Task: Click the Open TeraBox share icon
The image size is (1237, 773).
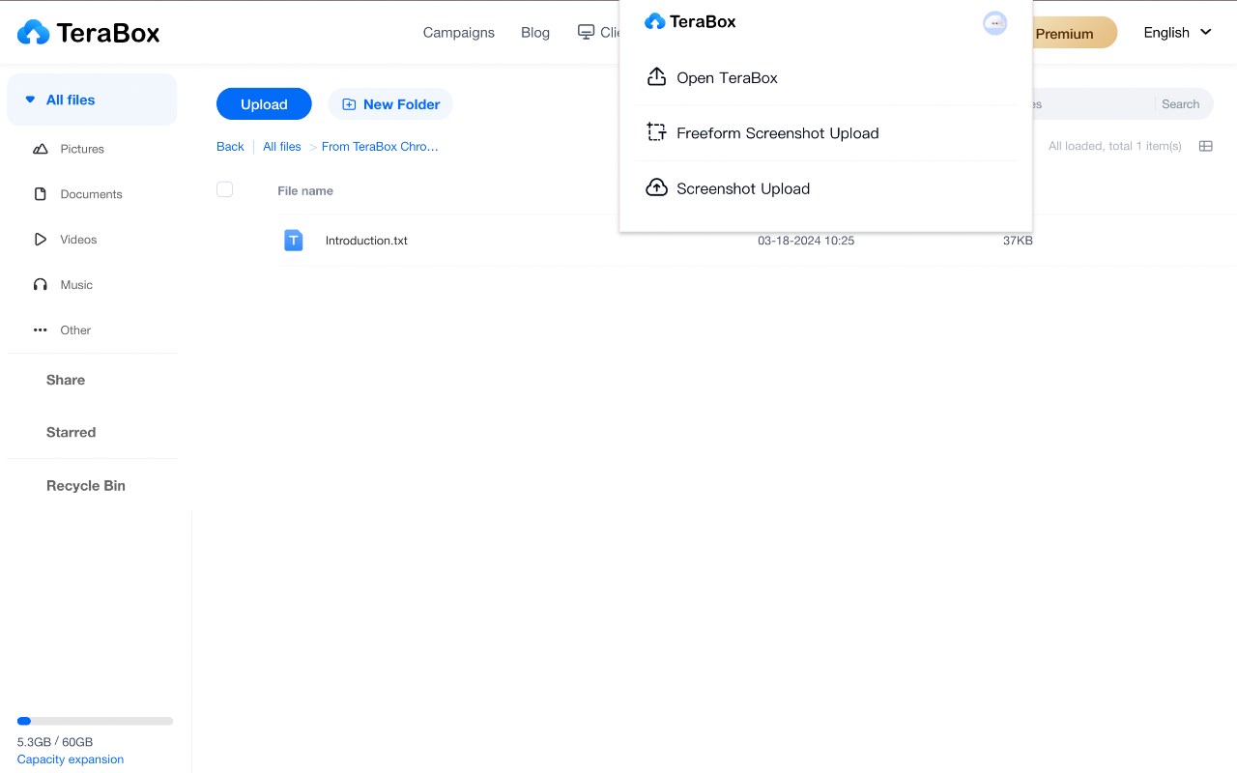Action: coord(656,77)
